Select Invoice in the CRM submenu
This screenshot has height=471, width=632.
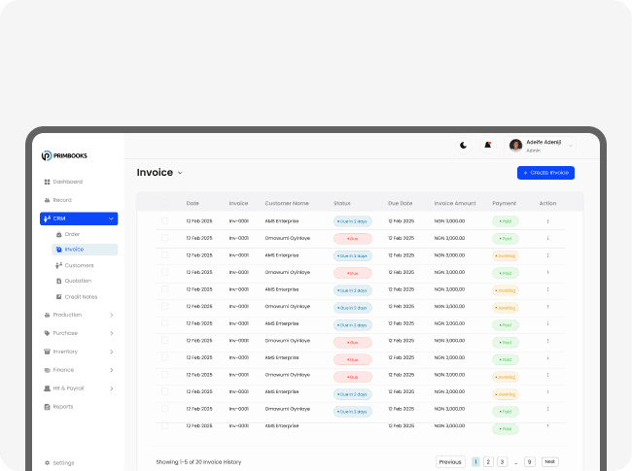click(85, 250)
